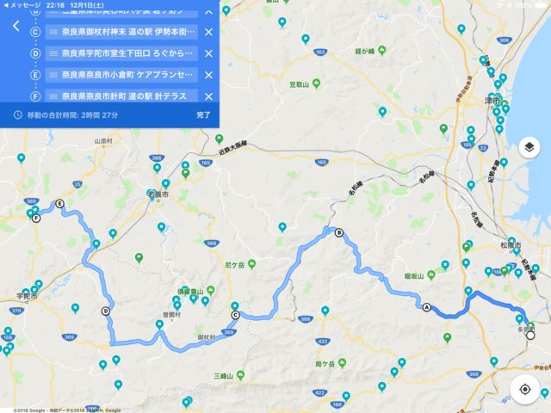
Task: Tap the destination end marker near 多気
Action: tap(529, 336)
